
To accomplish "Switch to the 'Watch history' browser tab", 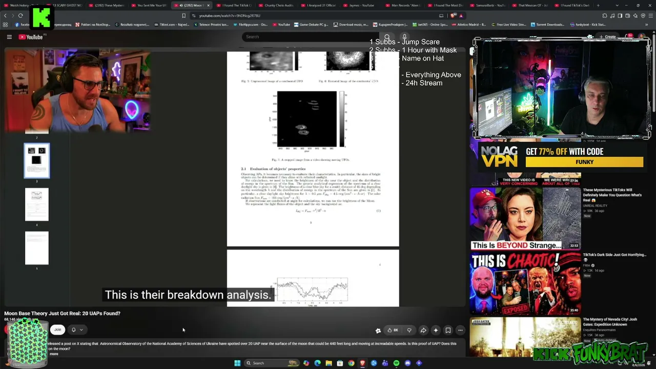I will pyautogui.click(x=20, y=5).
